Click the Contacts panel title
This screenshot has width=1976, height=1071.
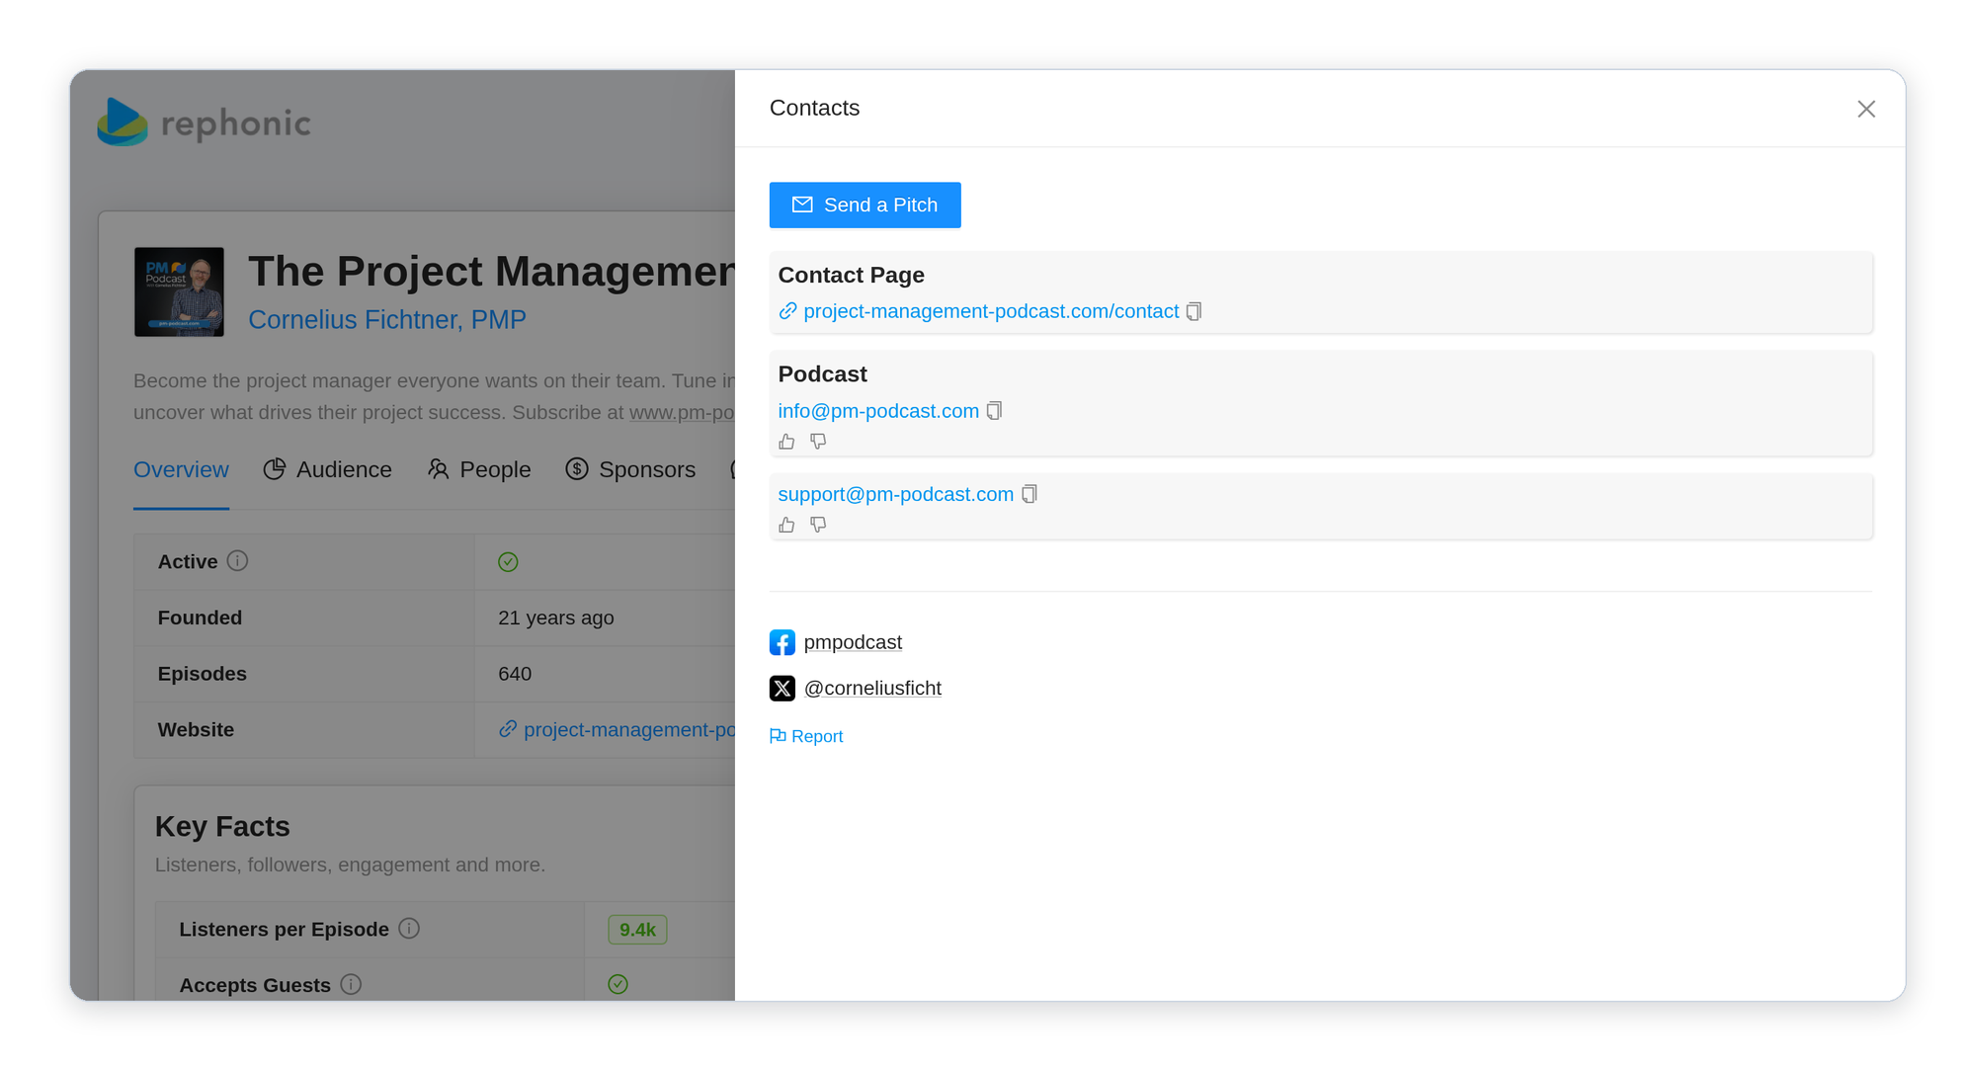pos(814,108)
